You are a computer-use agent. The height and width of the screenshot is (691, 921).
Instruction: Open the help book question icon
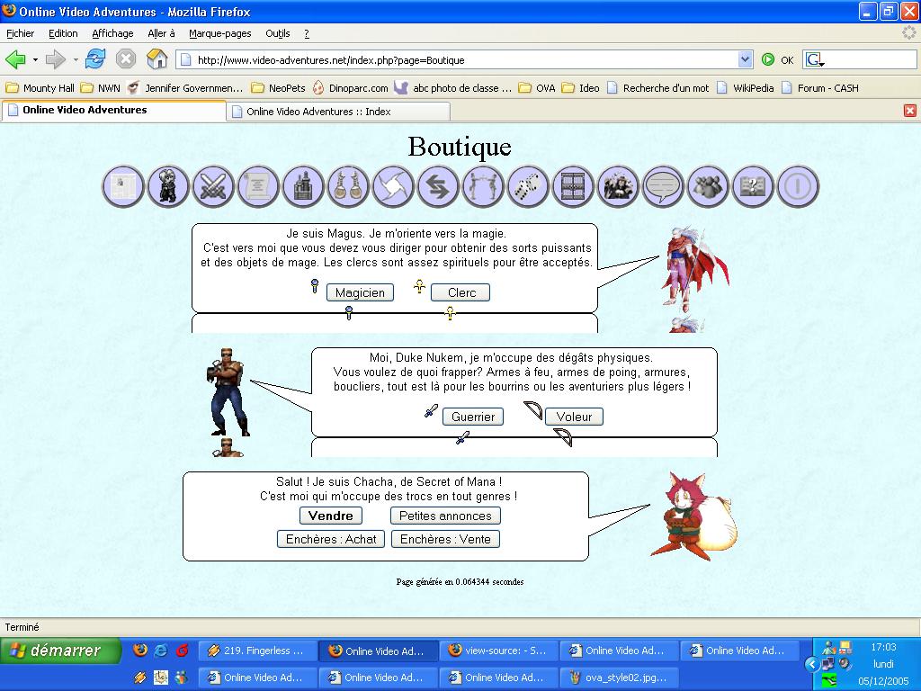[753, 187]
